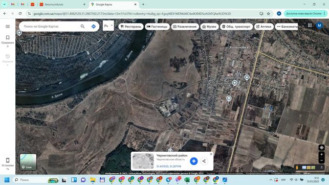Close the Chernihiv district info card
The height and width of the screenshot is (185, 329).
[x=211, y=154]
